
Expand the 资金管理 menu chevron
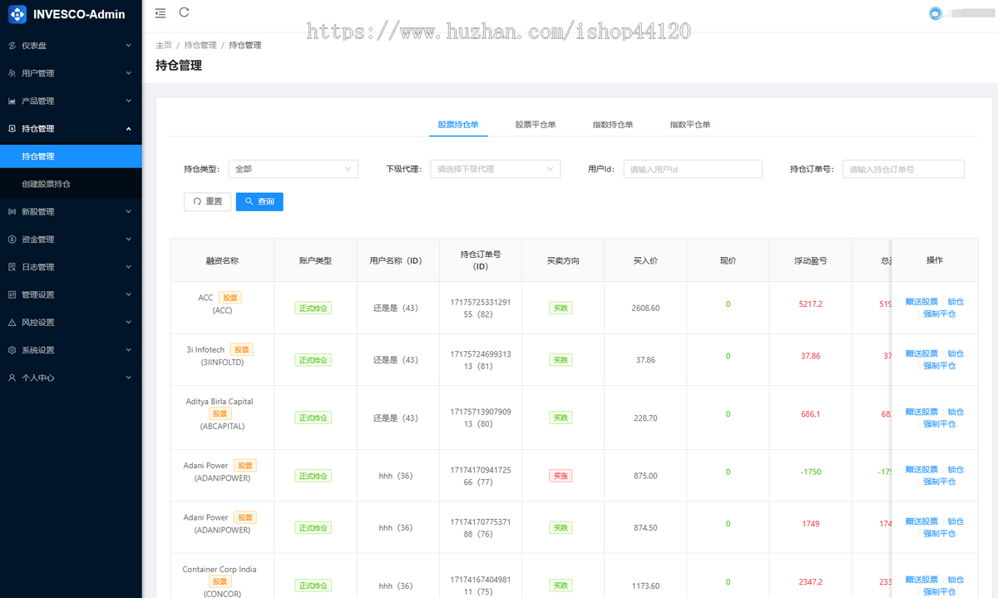129,240
